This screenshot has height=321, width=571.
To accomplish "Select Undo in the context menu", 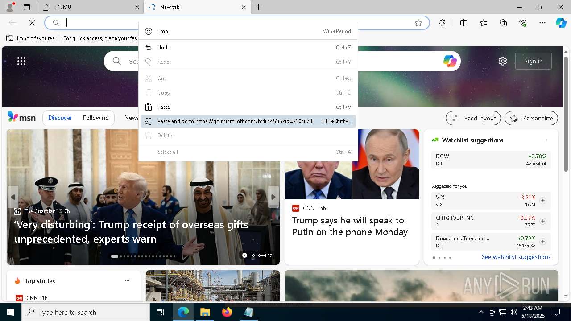I will (248, 48).
